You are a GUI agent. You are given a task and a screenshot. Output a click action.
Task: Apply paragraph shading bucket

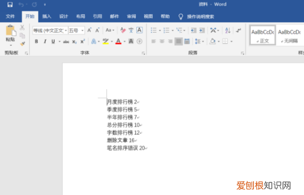[x=213, y=41]
